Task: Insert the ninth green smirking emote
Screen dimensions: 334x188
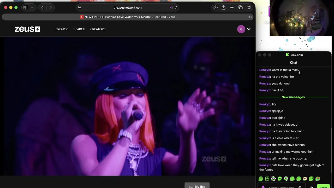Action: pos(311,179)
